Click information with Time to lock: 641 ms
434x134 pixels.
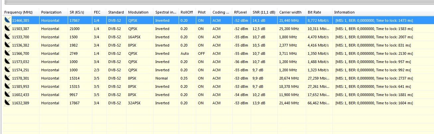coord(373,86)
